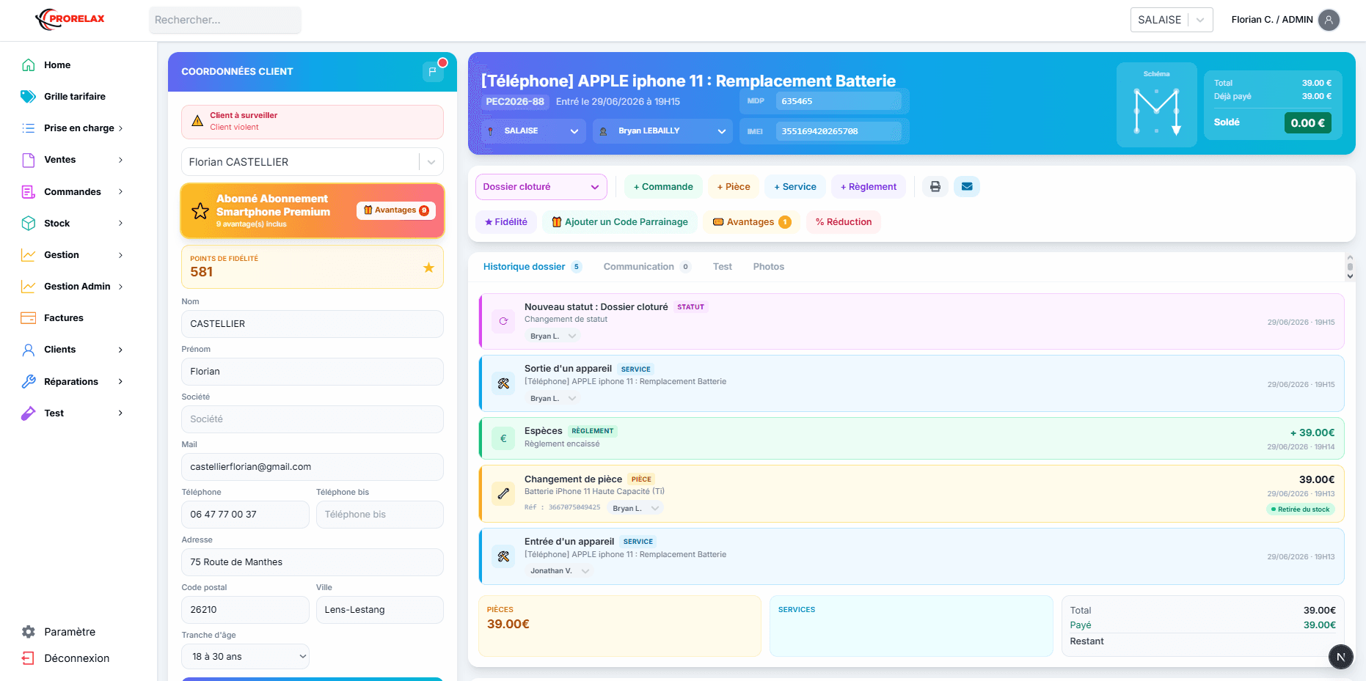The width and height of the screenshot is (1366, 681).
Task: Click the warning triangle icon for Client à surveiller
Action: 197,121
